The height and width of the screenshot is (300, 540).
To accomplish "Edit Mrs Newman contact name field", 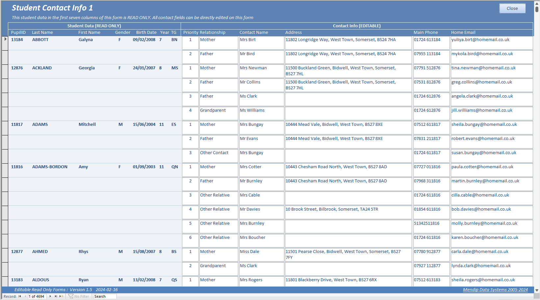I will [262, 71].
